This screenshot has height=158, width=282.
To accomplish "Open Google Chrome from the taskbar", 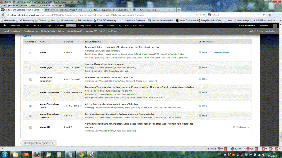I will pos(81,154).
